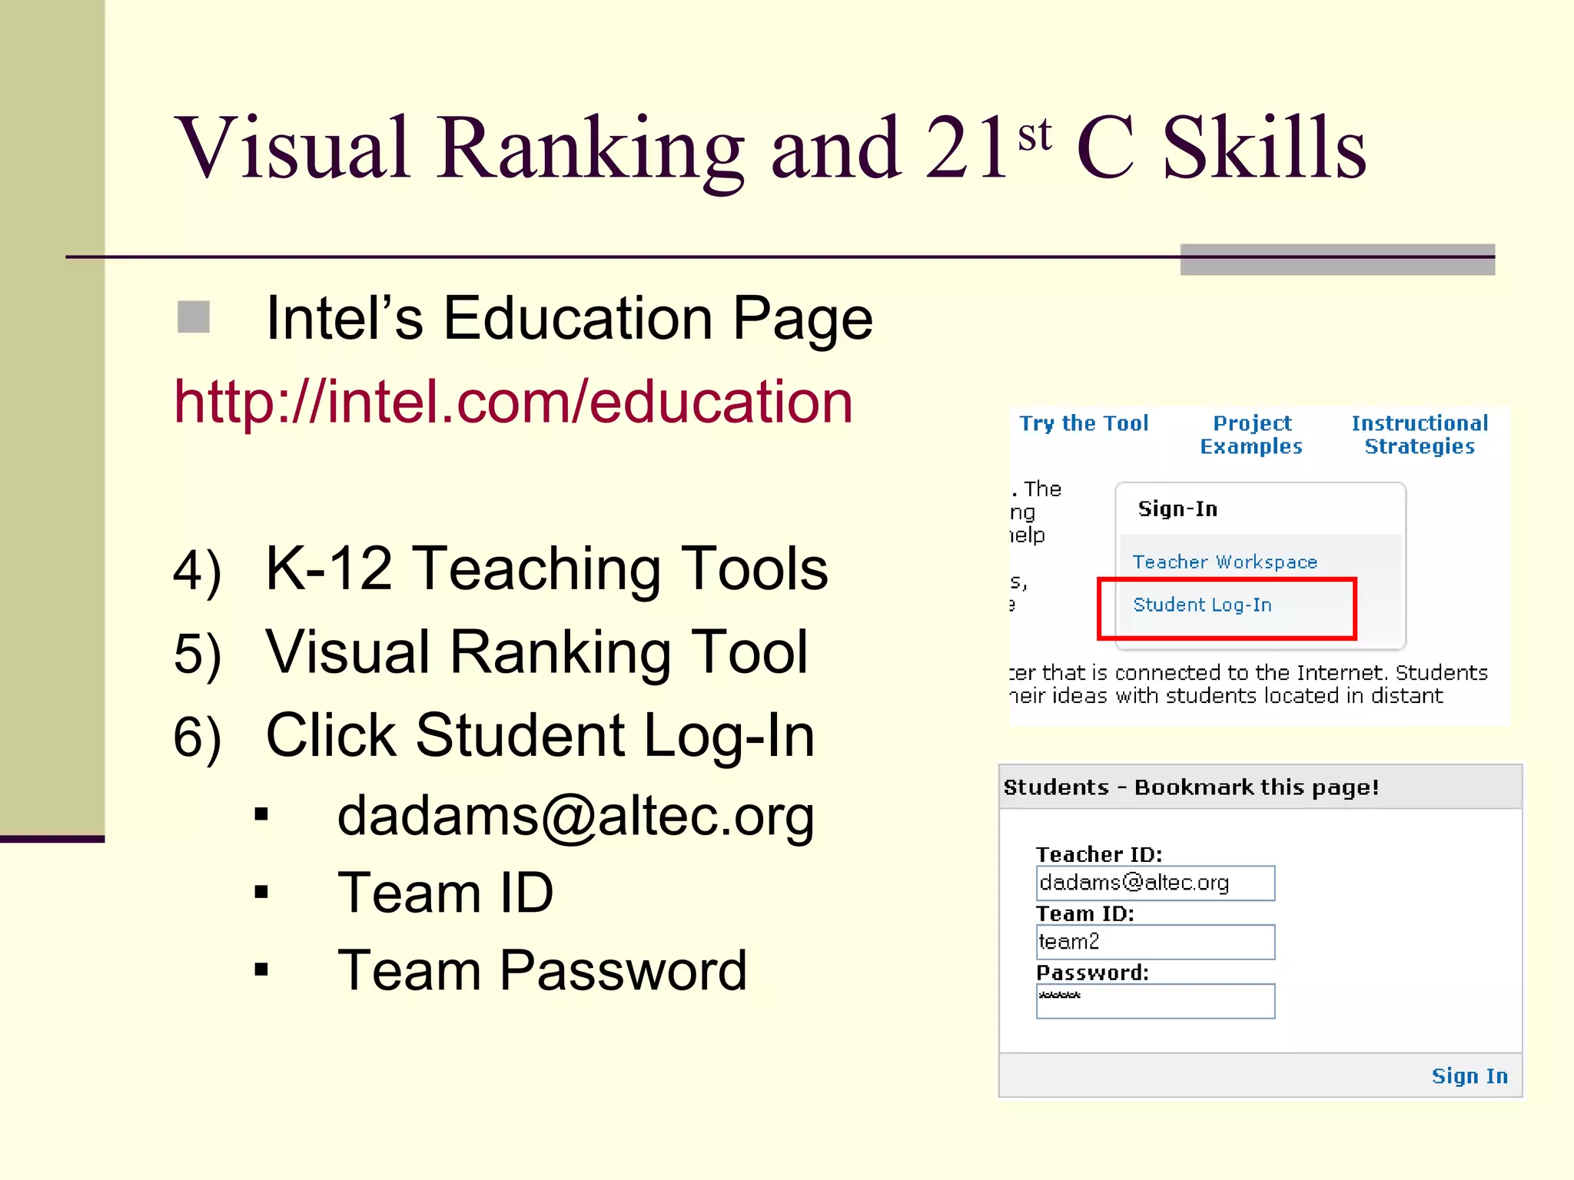Open the Project Examples tab
The height and width of the screenshot is (1180, 1574).
(1251, 435)
